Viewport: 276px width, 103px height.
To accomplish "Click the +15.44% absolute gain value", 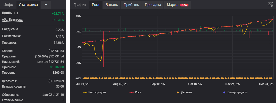I will (x=58, y=20).
